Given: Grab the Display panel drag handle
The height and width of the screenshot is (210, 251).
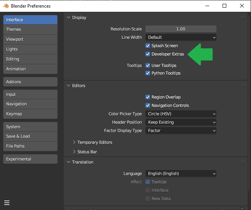Looking at the screenshot, I should [243, 17].
